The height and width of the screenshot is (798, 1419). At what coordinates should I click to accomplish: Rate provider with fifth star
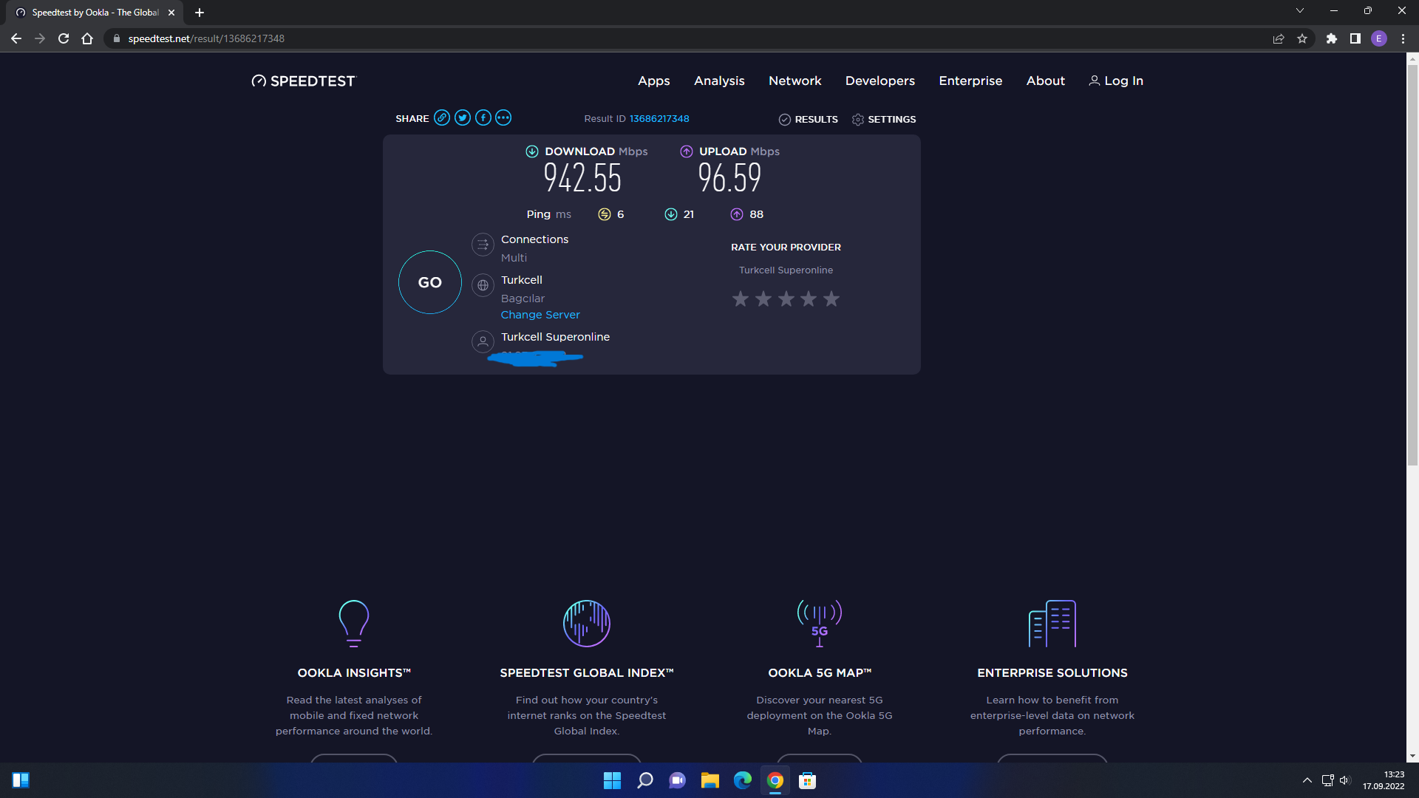click(x=831, y=299)
